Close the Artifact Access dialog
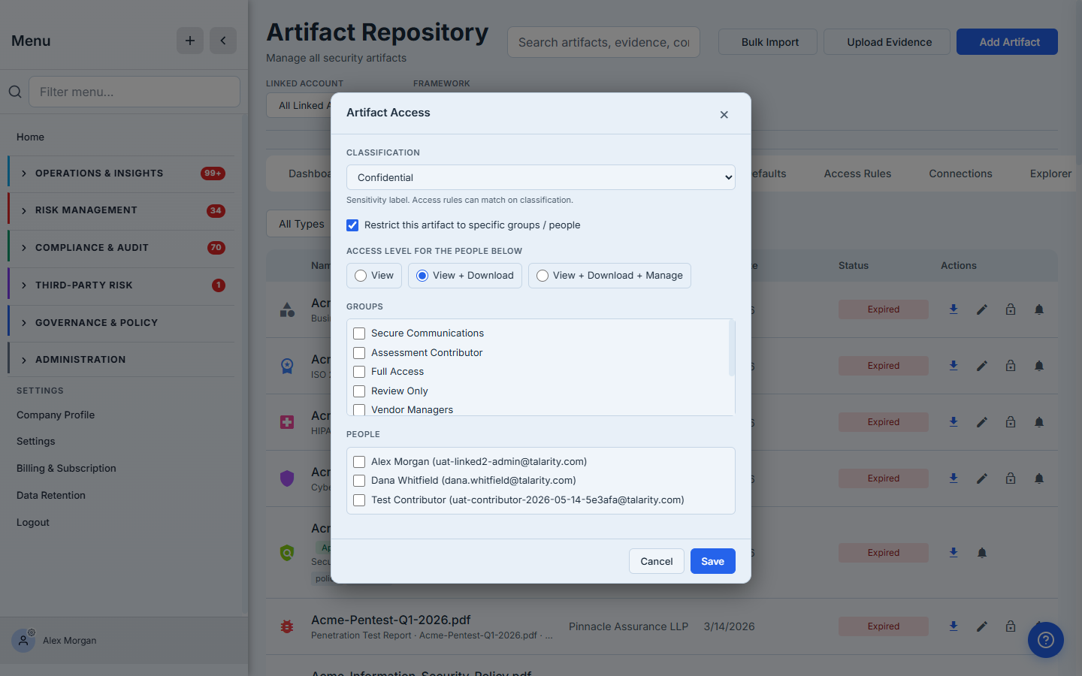1082x676 pixels. (724, 115)
